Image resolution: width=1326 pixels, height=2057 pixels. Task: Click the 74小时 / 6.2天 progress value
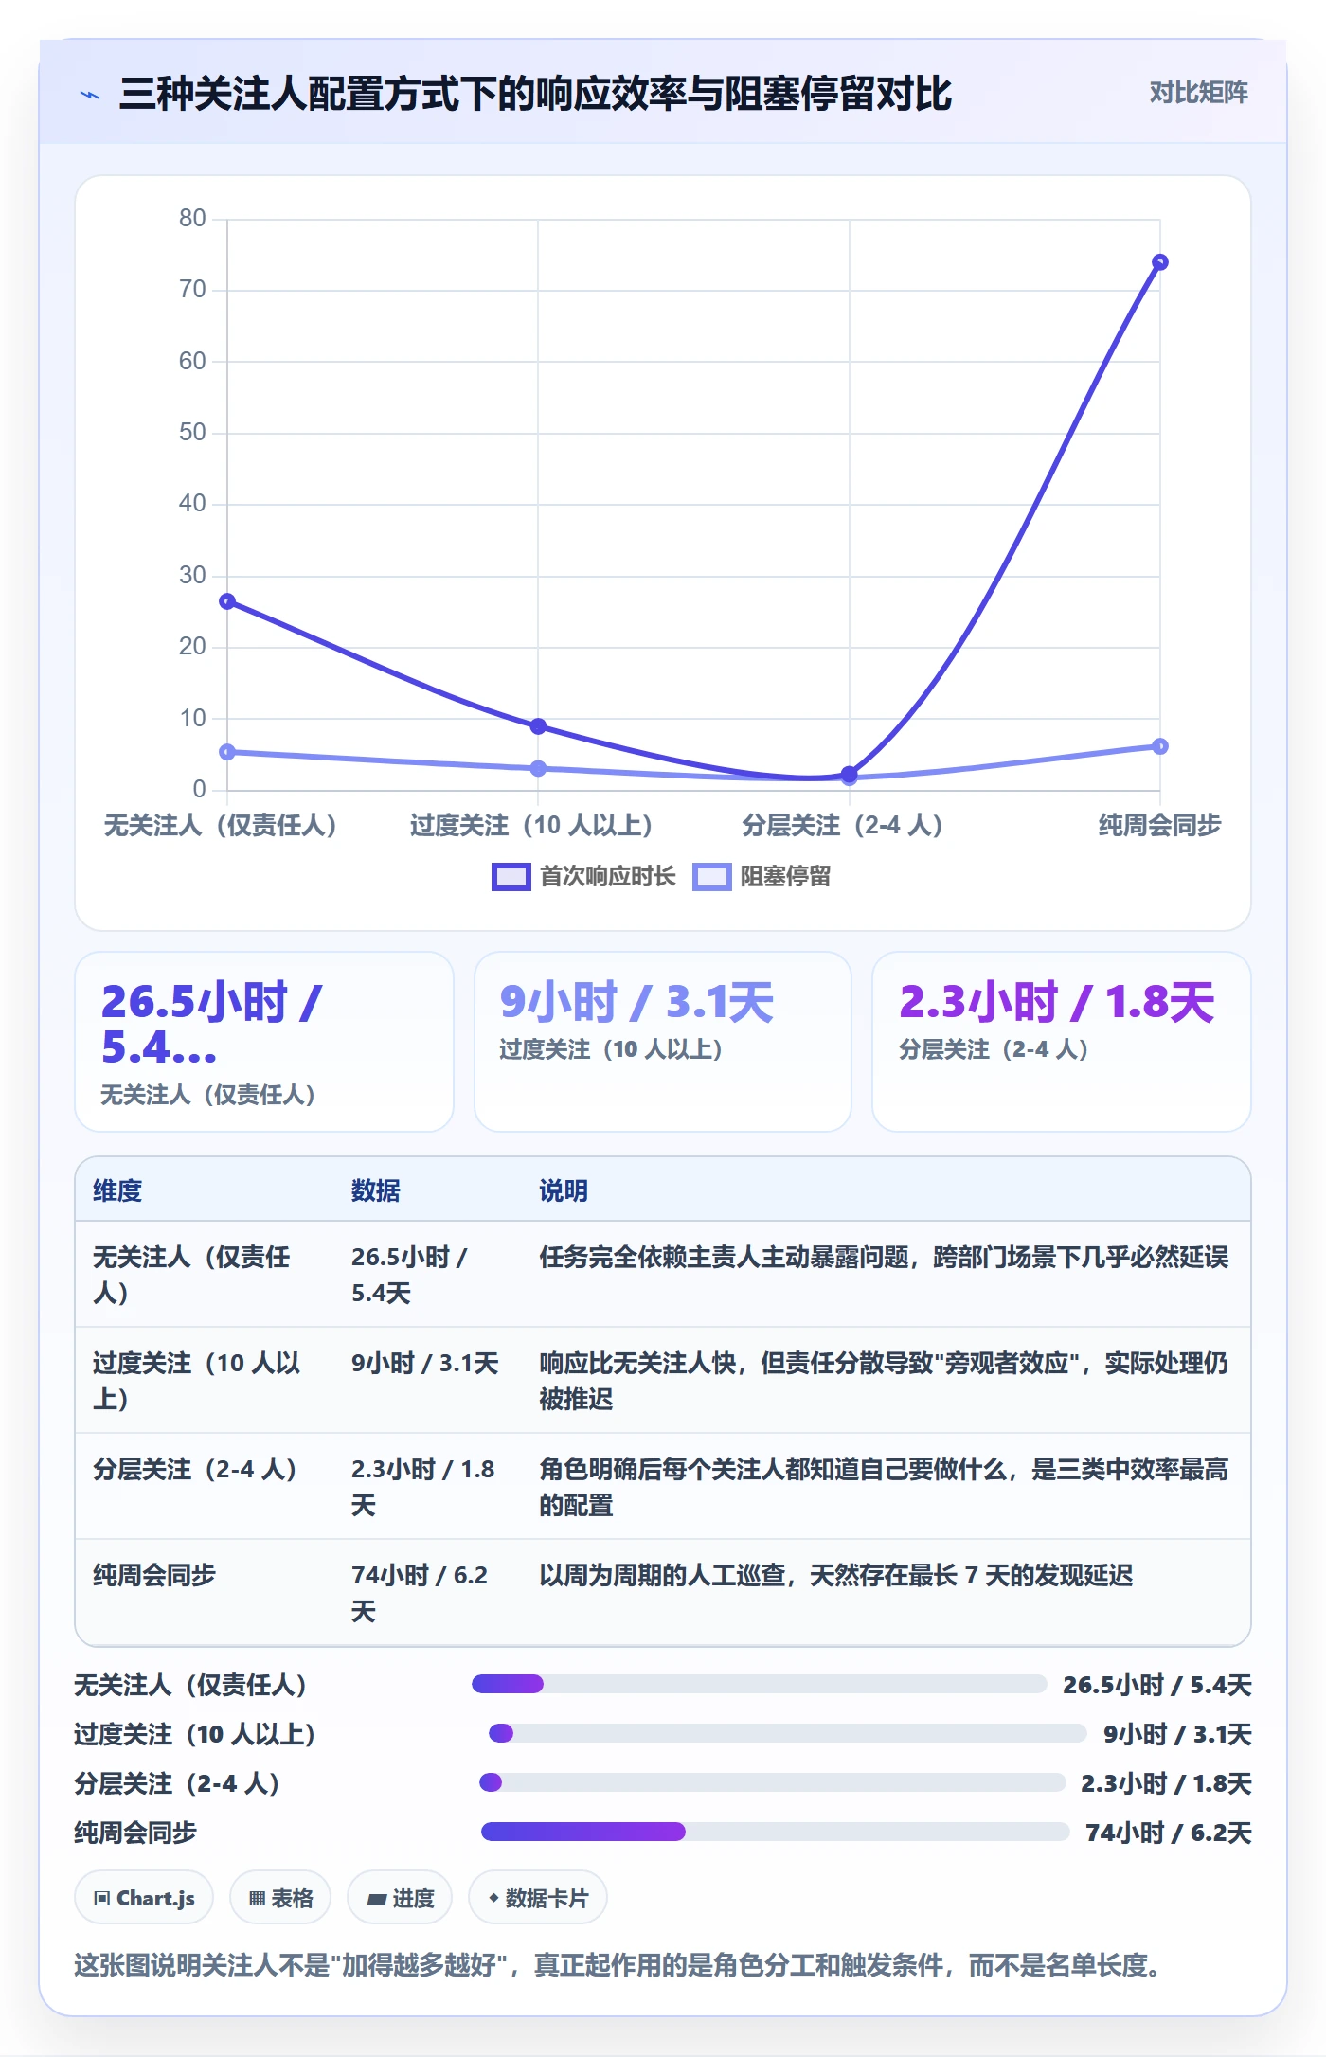pos(1168,1833)
